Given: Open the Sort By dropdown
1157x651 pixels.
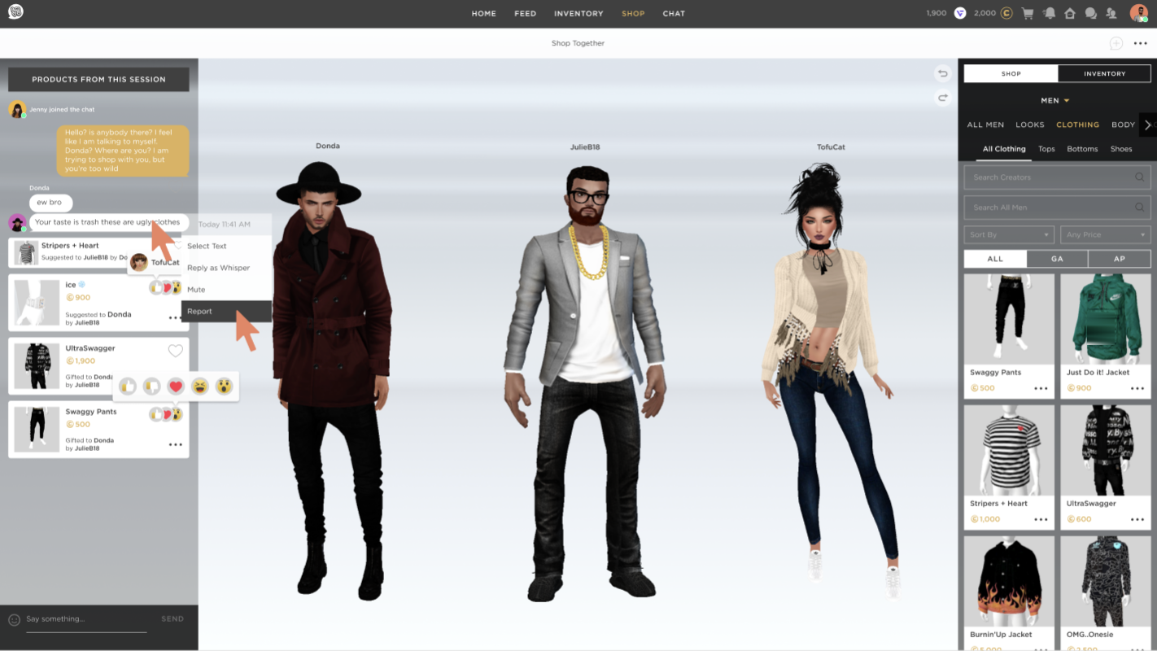Looking at the screenshot, I should (1009, 234).
